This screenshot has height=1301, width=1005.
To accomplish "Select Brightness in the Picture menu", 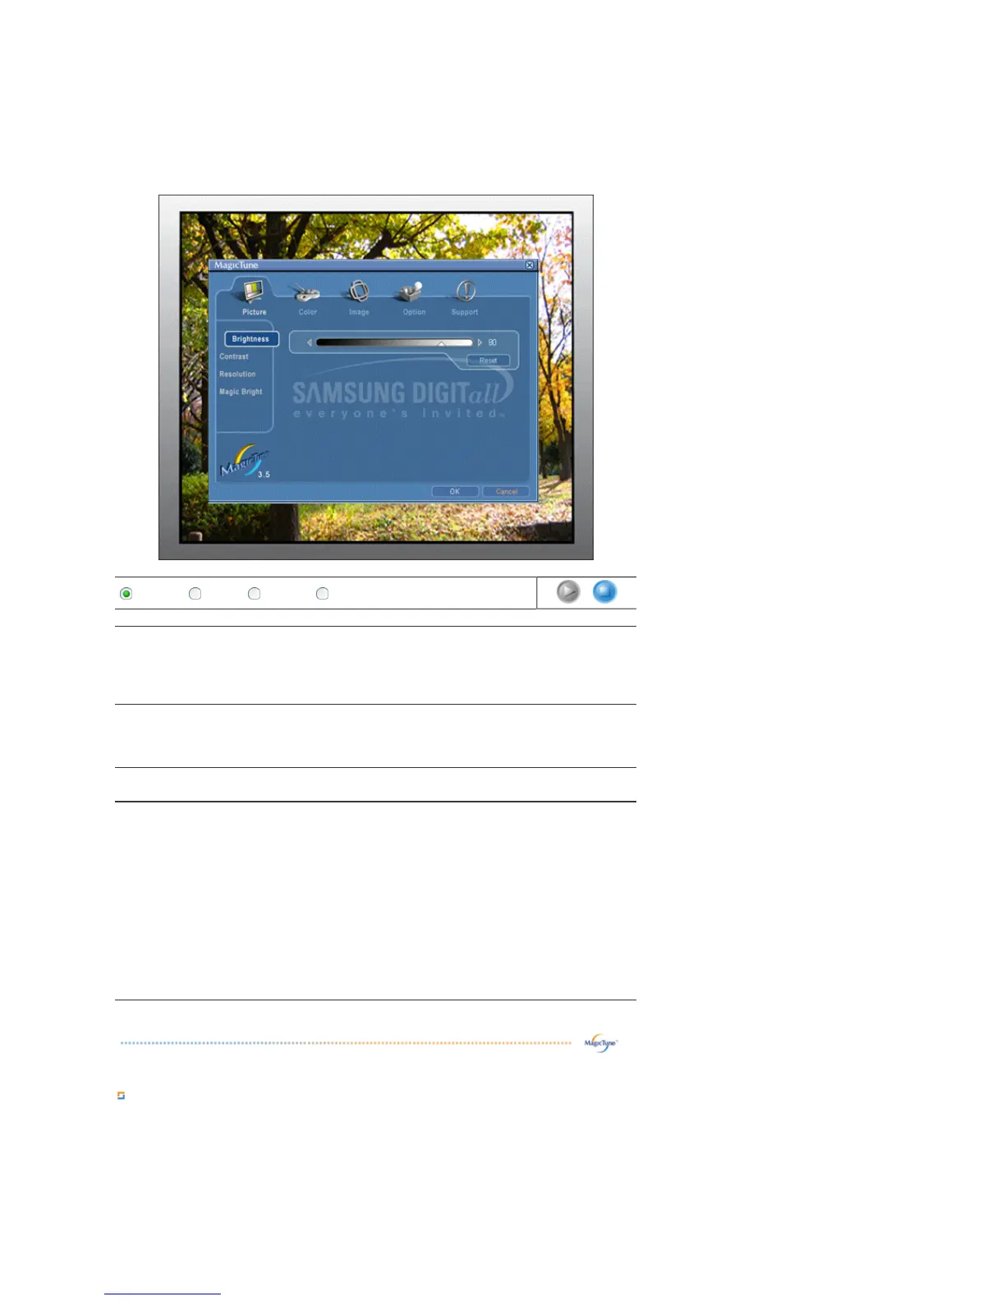I will coord(251,339).
